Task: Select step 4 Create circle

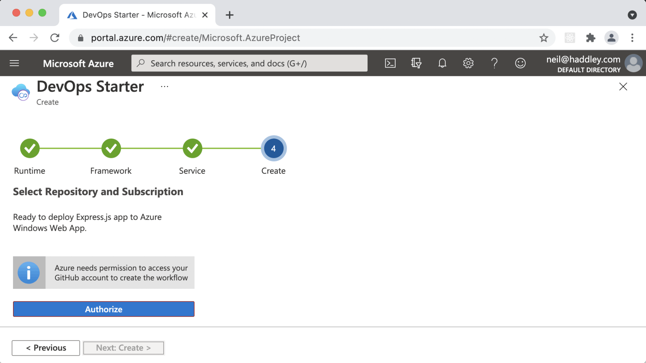Action: point(274,148)
